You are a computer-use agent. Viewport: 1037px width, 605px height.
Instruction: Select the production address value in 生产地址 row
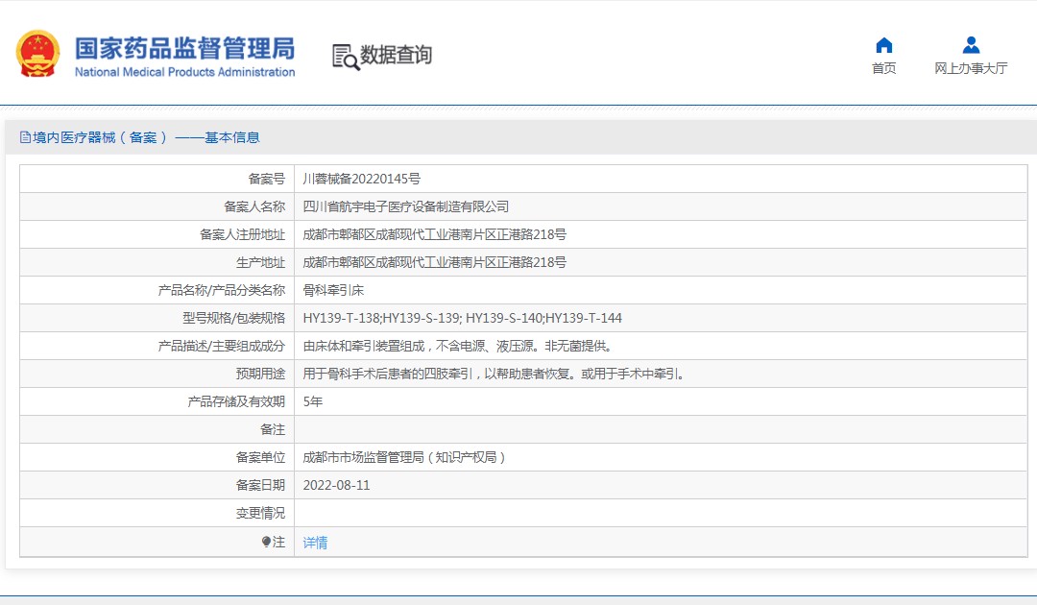(435, 262)
